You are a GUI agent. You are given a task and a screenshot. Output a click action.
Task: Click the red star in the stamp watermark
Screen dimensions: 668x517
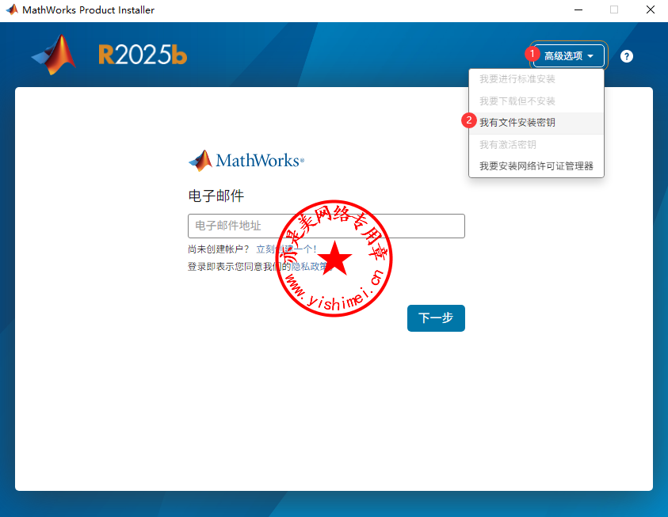[x=335, y=259]
